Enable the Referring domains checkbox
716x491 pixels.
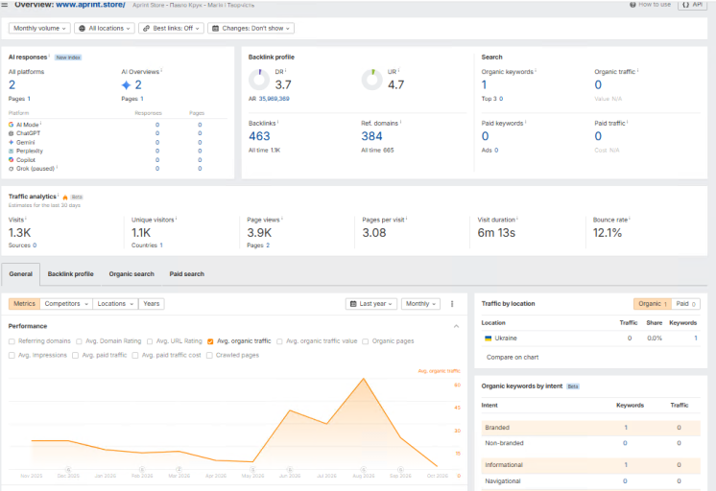[12, 341]
